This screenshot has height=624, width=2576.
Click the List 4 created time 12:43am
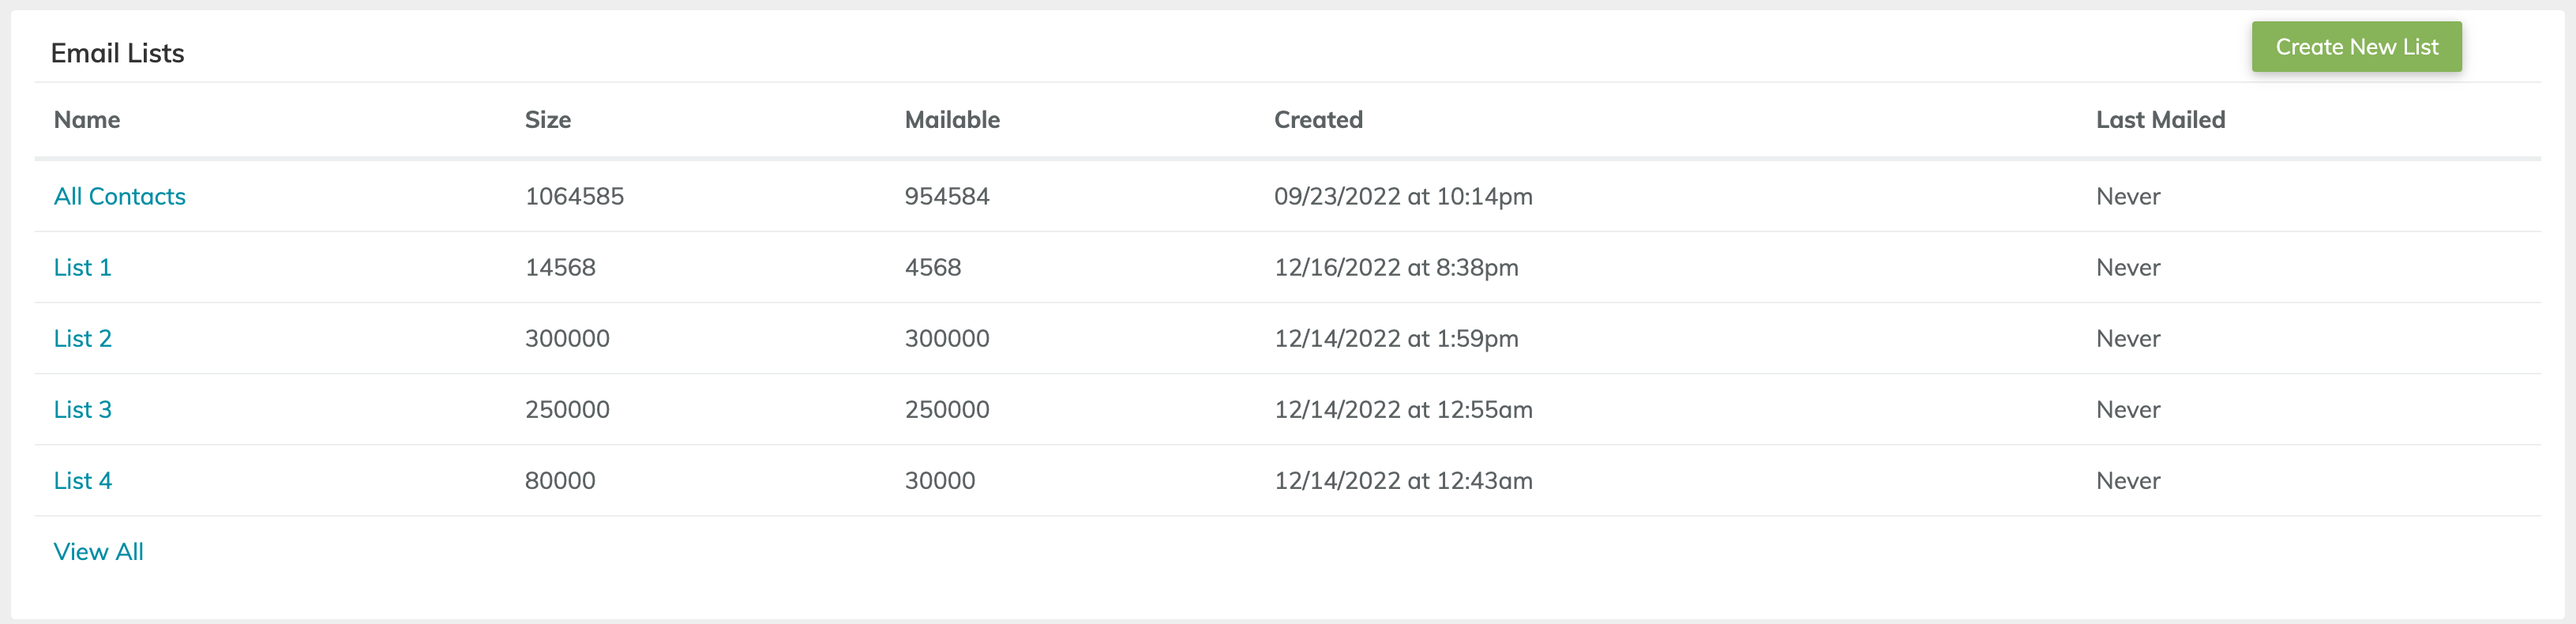[x=1484, y=480]
